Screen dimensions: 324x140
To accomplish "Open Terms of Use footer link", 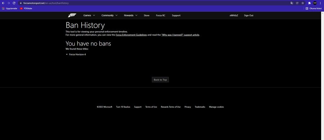I will click(x=151, y=107).
